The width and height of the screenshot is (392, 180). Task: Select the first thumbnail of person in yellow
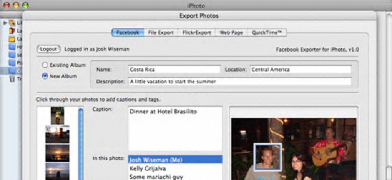click(58, 115)
